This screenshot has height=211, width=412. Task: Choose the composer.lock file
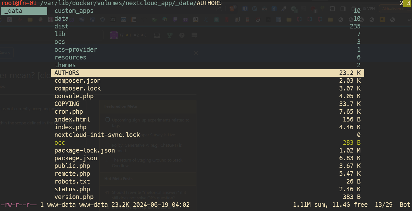77,89
